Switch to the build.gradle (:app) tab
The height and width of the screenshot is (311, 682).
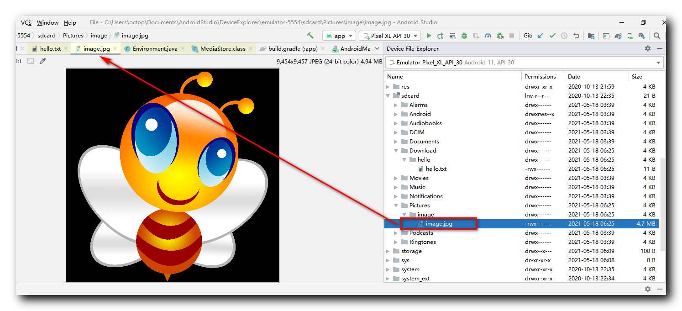(293, 48)
